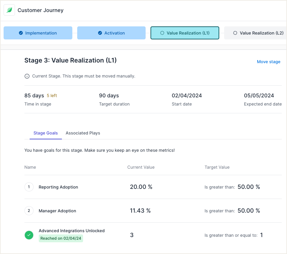Viewport: 287px width, 254px height.
Task: Click the green checkmark on Advanced Integrations Unlocked
Action: point(29,235)
